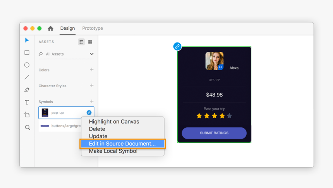
Task: Click the XYZ-182 label text
Action: [x=214, y=80]
